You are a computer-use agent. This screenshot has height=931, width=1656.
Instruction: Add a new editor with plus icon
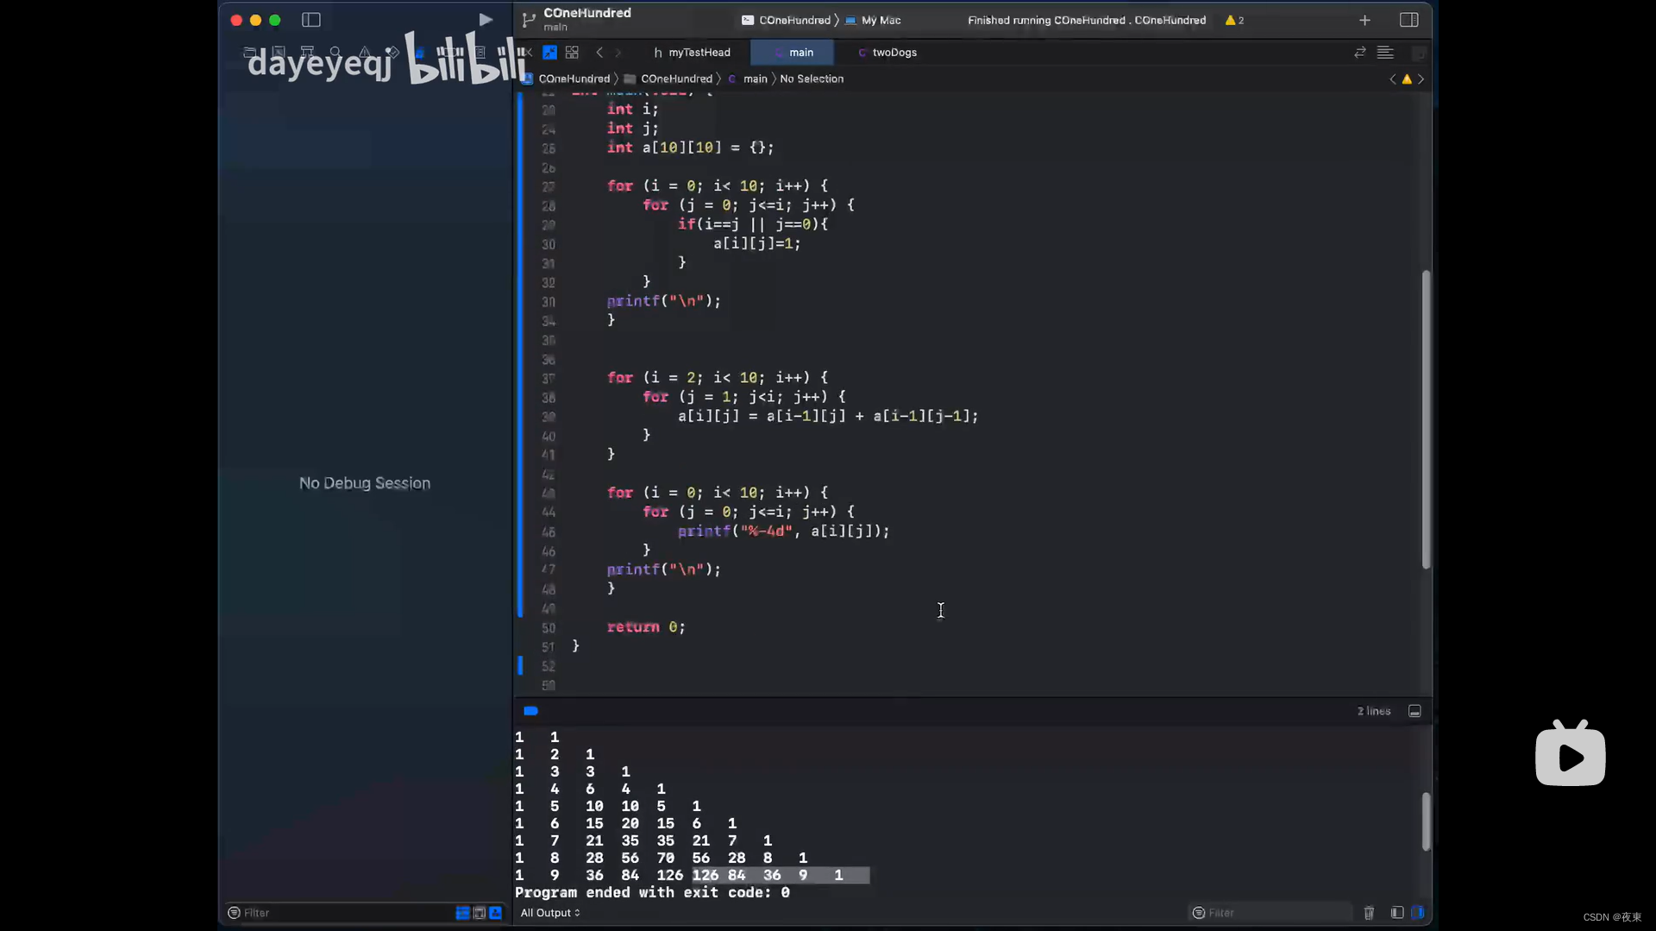[x=1364, y=20]
